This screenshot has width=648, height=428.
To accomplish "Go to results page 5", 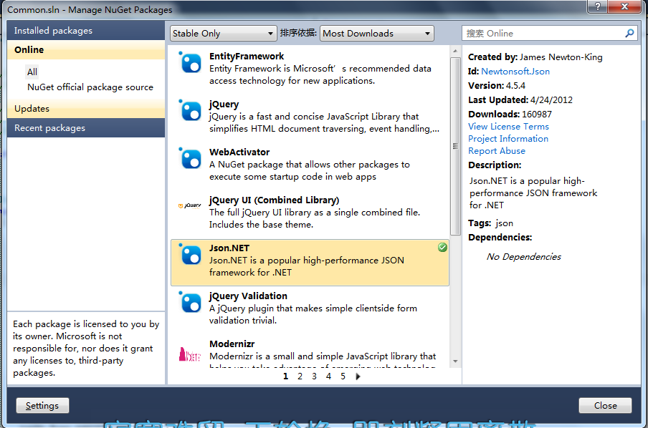I will click(343, 376).
